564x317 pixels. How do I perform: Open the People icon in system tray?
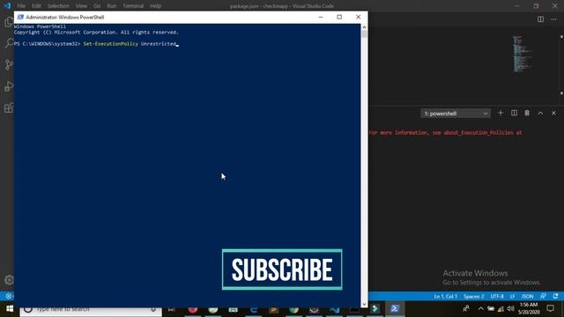466,308
